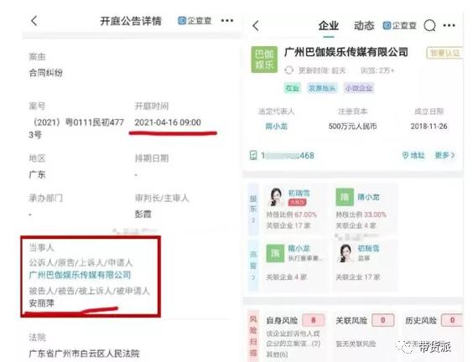The image size is (473, 362).
Task: Click the 巴伽娱乐 green company logo
Action: coord(264,59)
